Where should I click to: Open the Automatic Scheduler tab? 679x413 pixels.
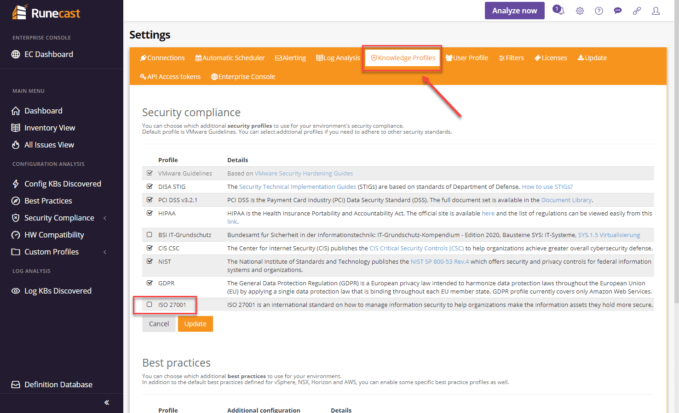230,58
